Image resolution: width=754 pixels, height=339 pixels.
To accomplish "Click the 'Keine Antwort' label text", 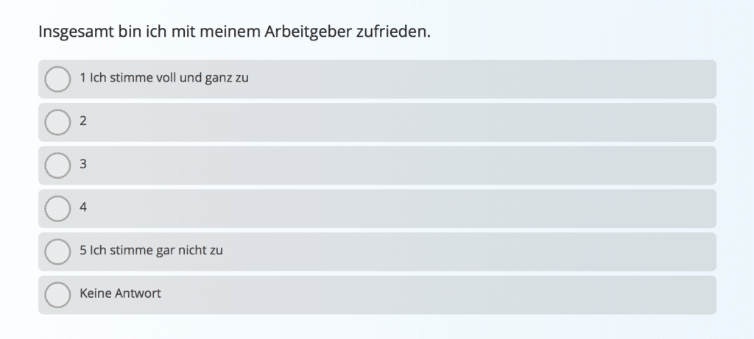I will click(120, 294).
